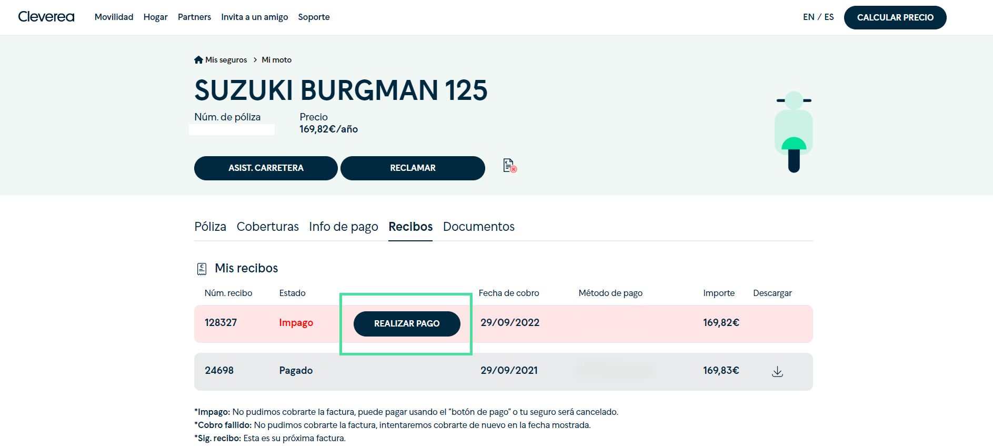This screenshot has height=448, width=993.
Task: Click the Mis recibos heading
Action: click(x=246, y=268)
